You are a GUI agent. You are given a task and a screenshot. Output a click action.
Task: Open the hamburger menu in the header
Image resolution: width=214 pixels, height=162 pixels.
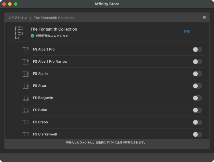click(x=204, y=18)
